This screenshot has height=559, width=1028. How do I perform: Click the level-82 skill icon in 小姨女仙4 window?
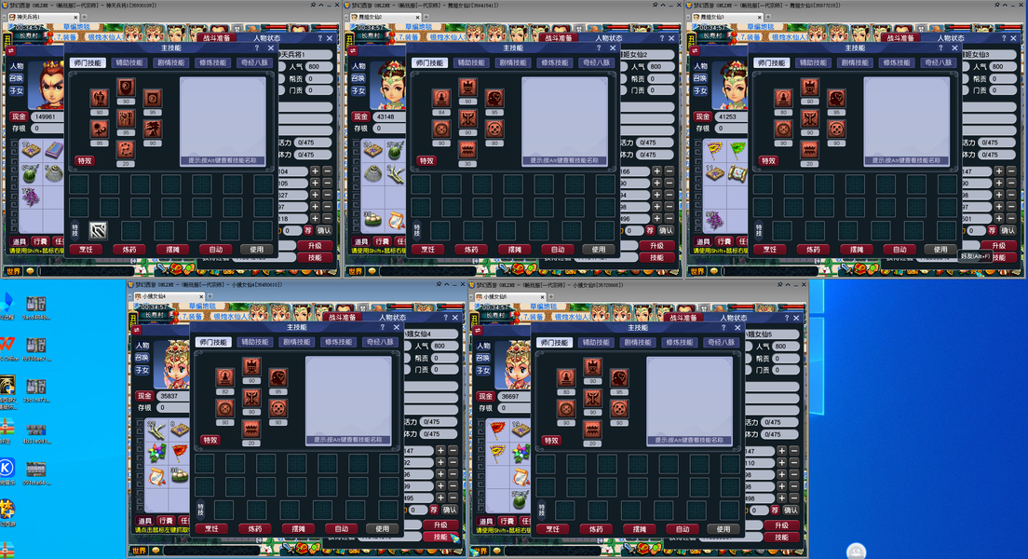pos(225,378)
